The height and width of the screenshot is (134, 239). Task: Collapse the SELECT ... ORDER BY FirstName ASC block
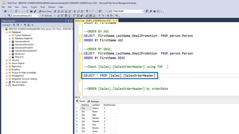tap(82, 36)
